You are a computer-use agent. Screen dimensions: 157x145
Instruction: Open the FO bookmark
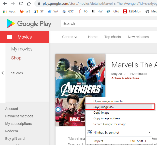83,11
